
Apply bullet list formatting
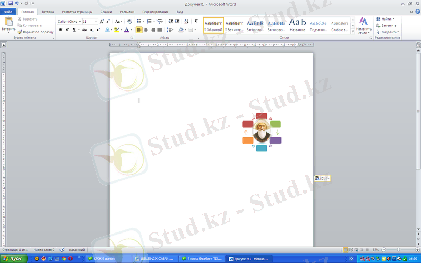click(x=139, y=22)
